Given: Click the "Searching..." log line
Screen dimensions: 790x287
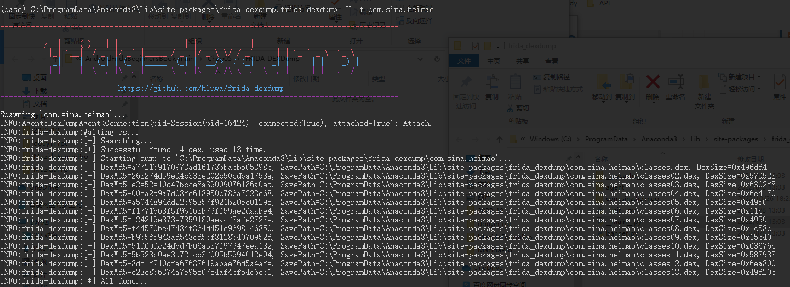Looking at the screenshot, I should click(76, 141).
